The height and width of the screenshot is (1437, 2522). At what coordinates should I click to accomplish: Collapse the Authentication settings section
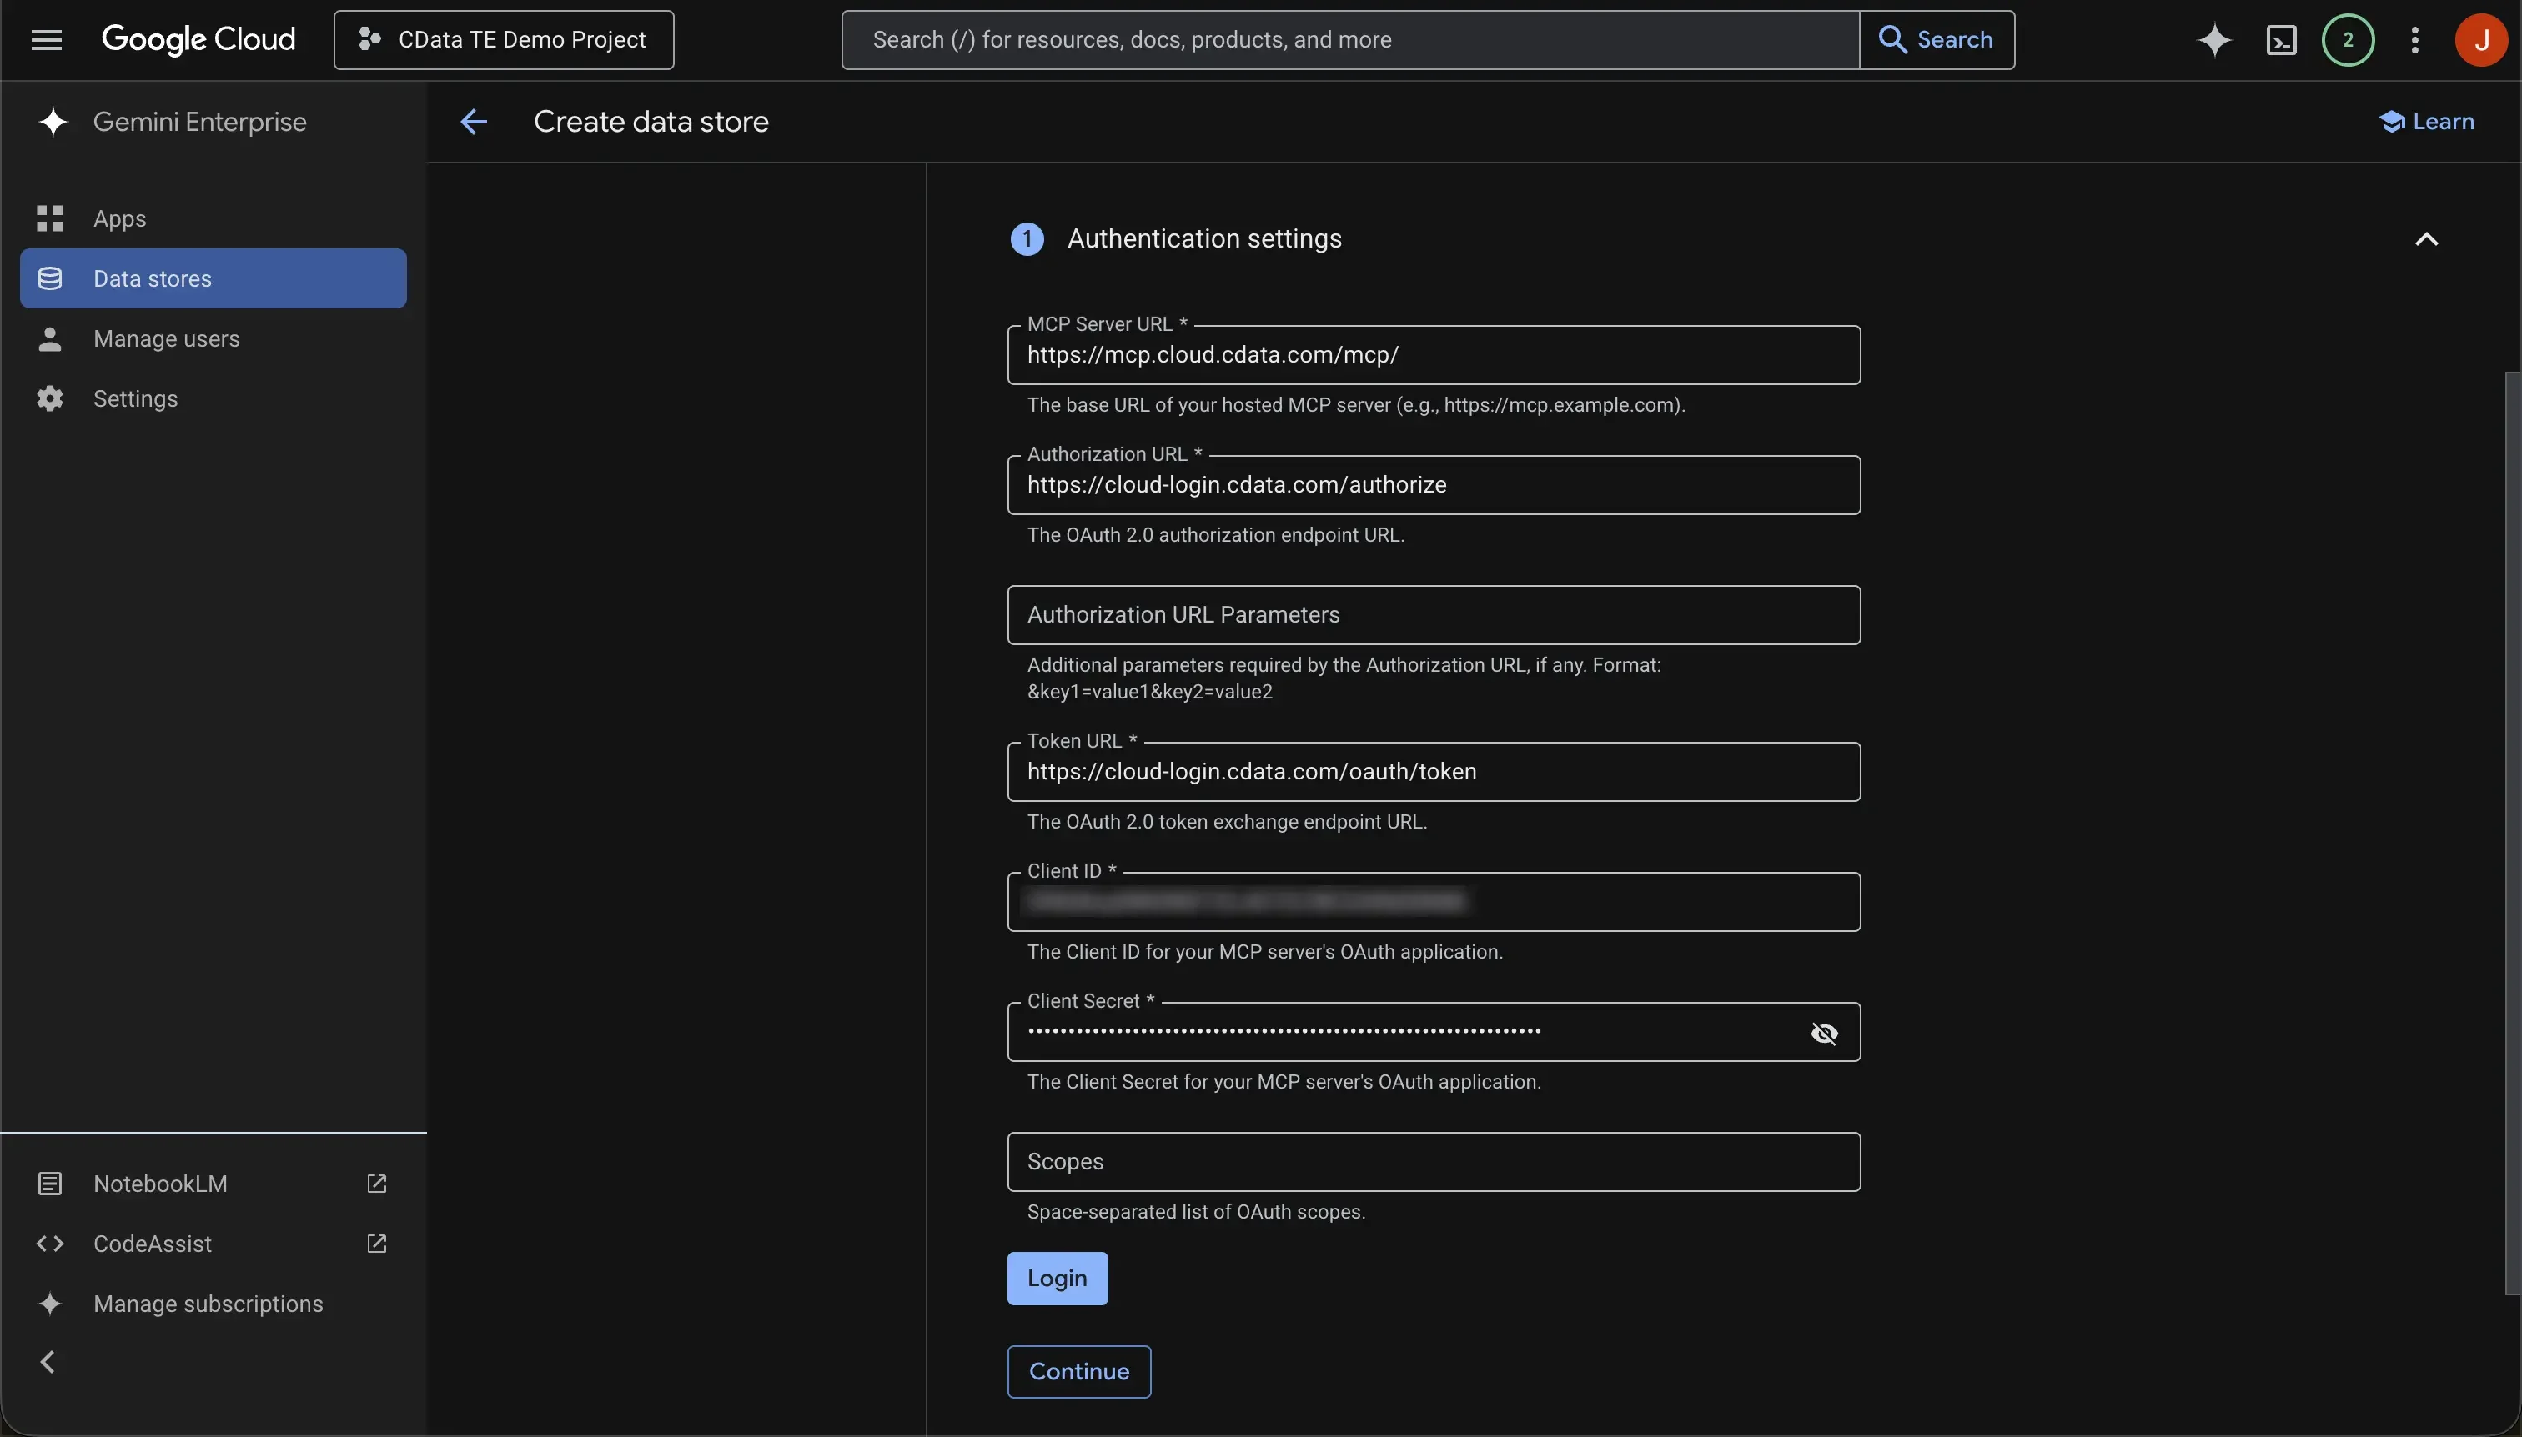[2426, 239]
